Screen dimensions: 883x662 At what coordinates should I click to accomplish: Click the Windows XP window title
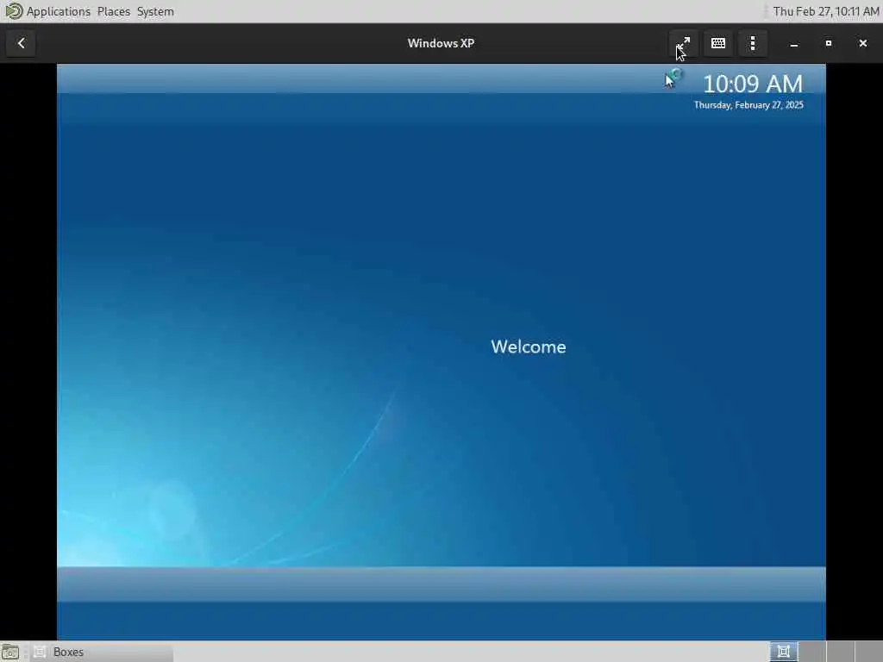pos(441,43)
